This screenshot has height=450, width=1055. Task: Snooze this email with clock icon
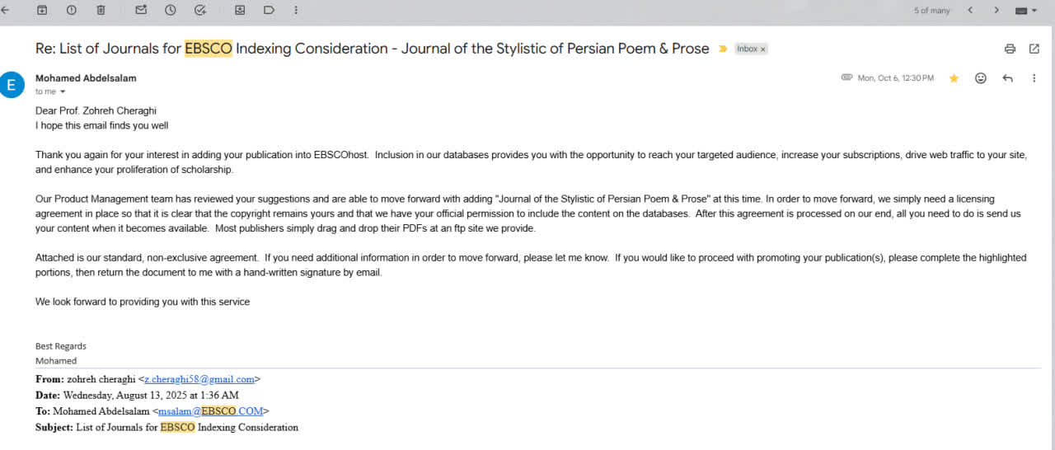[170, 10]
